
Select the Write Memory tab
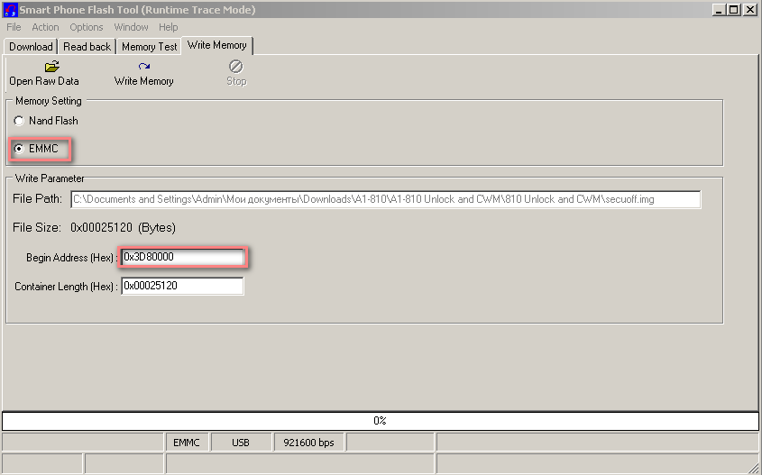click(x=216, y=45)
